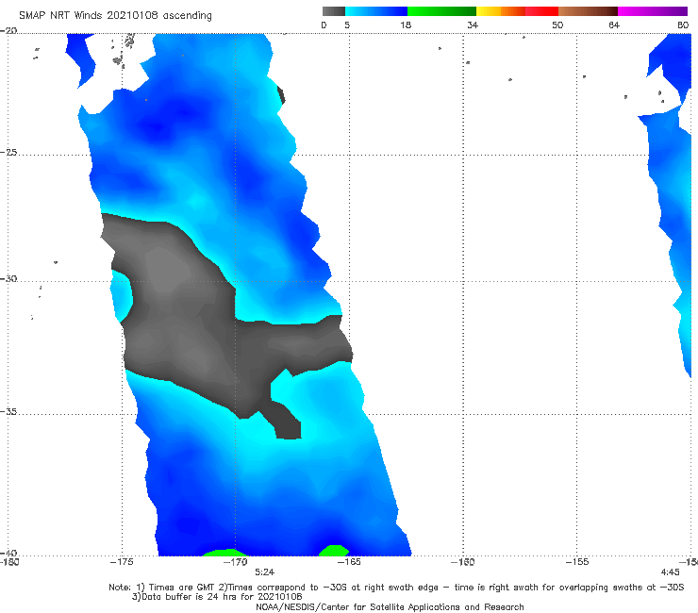Click the title 'SMAP NRT Winds 20210108 ascending'
Screen dimensions: 698x613
point(115,15)
